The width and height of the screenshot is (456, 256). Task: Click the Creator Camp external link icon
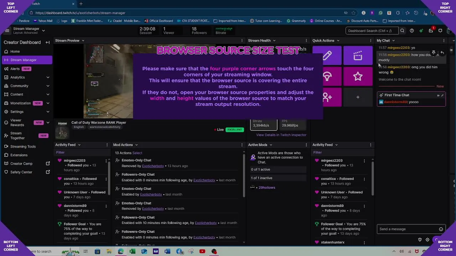pyautogui.click(x=48, y=164)
